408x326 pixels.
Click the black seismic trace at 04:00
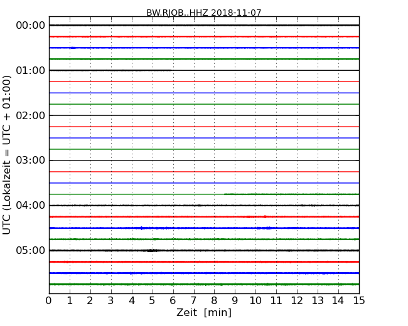[204, 206]
